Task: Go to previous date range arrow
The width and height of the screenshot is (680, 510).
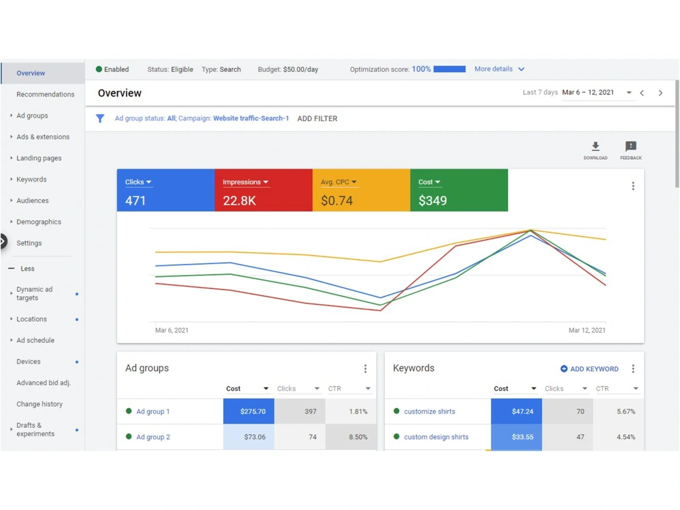Action: [642, 92]
